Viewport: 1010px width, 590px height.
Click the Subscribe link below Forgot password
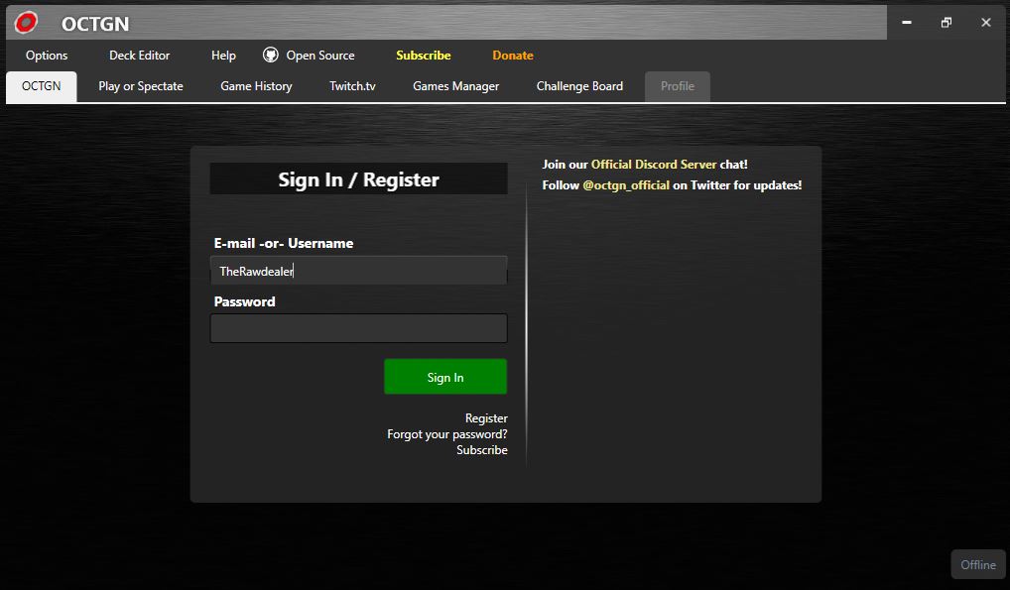[x=482, y=449]
